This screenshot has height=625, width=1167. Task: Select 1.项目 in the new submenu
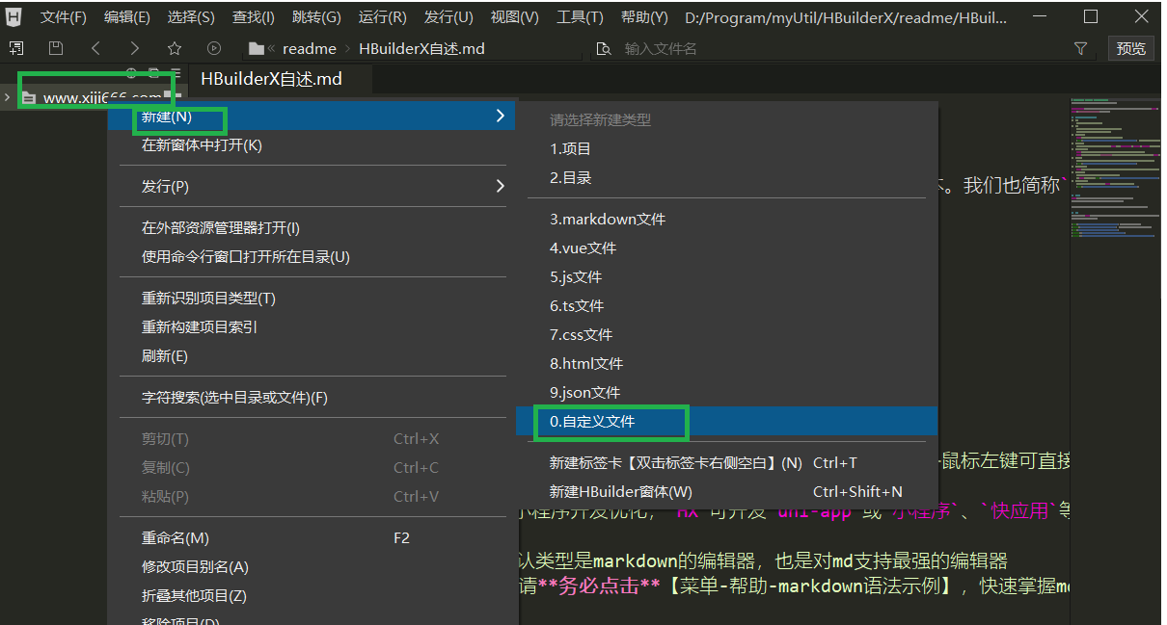click(x=726, y=149)
